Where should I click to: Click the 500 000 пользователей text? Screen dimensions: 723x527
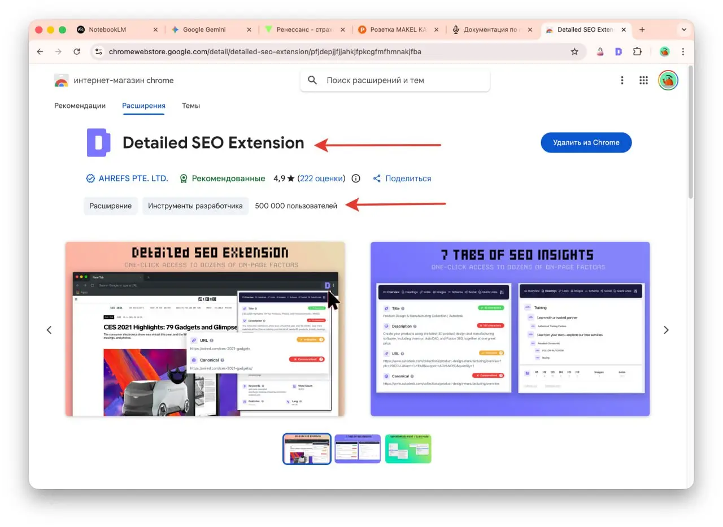(296, 206)
